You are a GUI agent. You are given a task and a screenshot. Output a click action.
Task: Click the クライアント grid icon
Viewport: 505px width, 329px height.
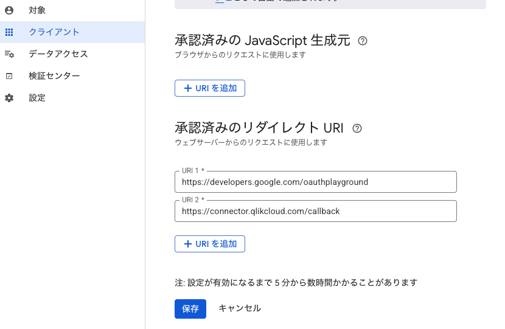9,32
